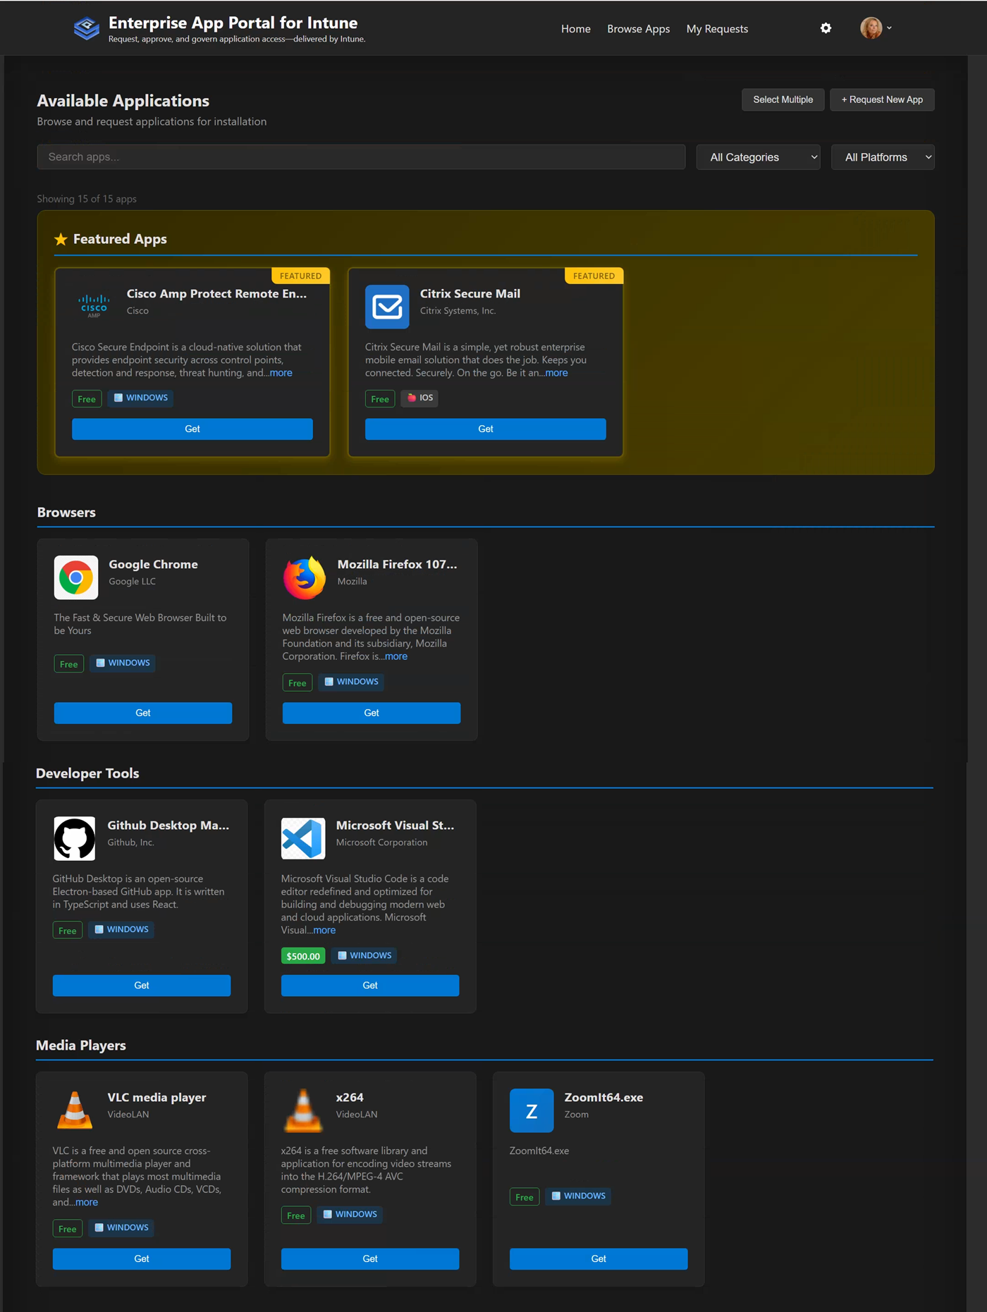Viewport: 987px width, 1312px height.
Task: Click the Free badge on Citrix card
Action: [x=380, y=399]
